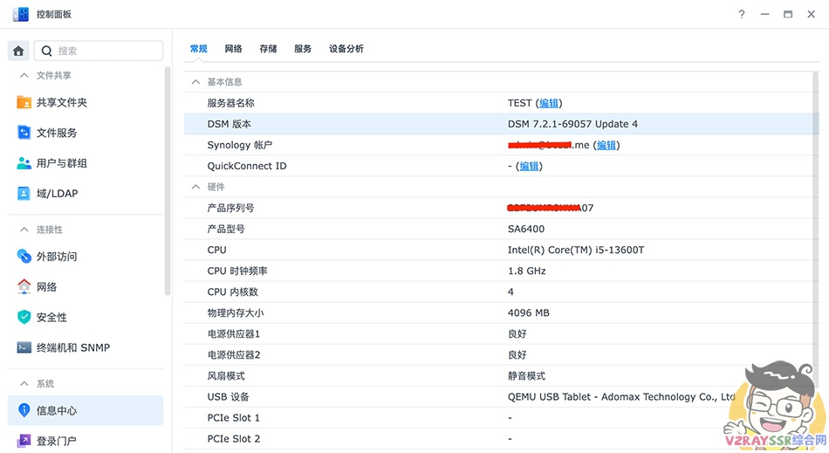
Task: Select the DSM version value 7.2.1-69057 Update 4
Action: pos(572,124)
